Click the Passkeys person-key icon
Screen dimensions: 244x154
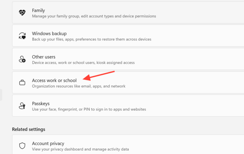point(22,106)
